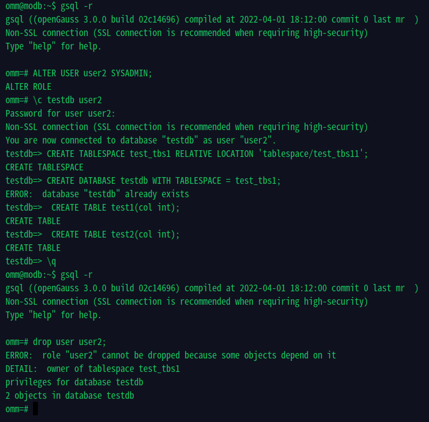
Task: Click the terminal cursor at final omm=# prompt
Action: point(35,409)
